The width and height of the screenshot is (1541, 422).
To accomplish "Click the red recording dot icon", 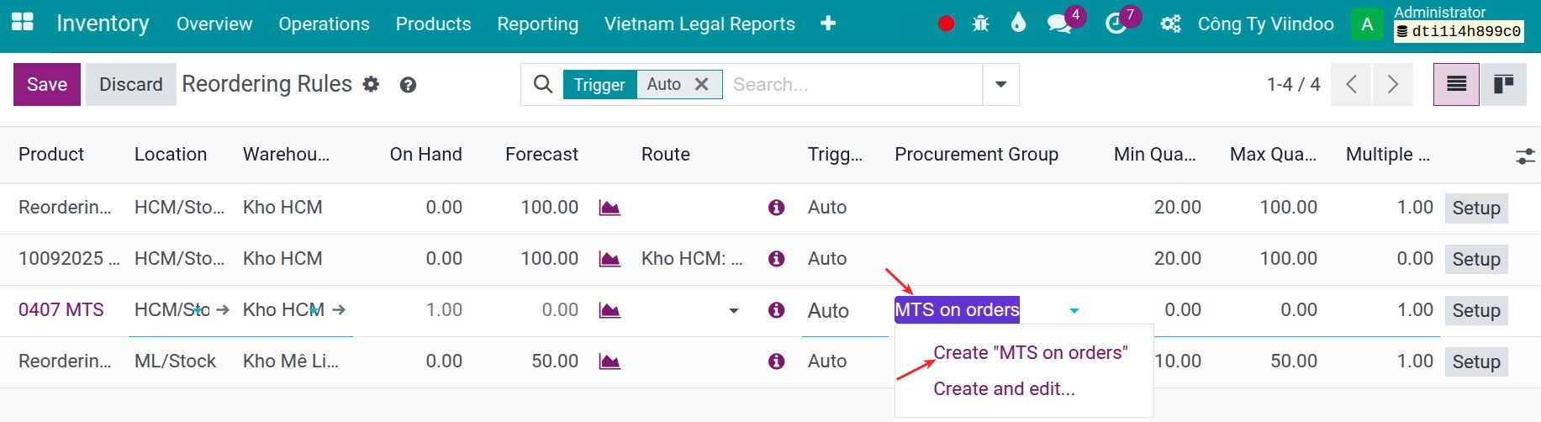I will tap(946, 24).
